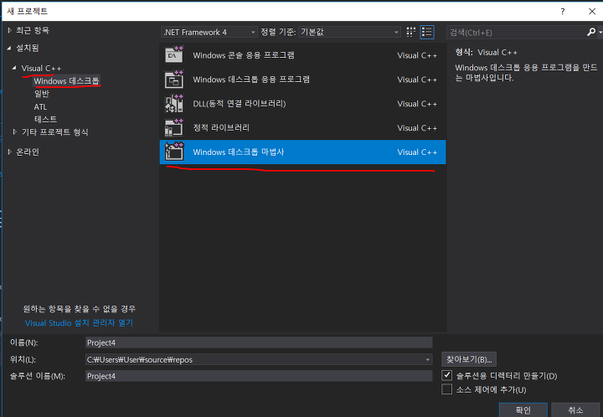Viewport: 603px width, 417px height.
Task: Check 소스 제어에 추가 checkbox
Action: 447,389
